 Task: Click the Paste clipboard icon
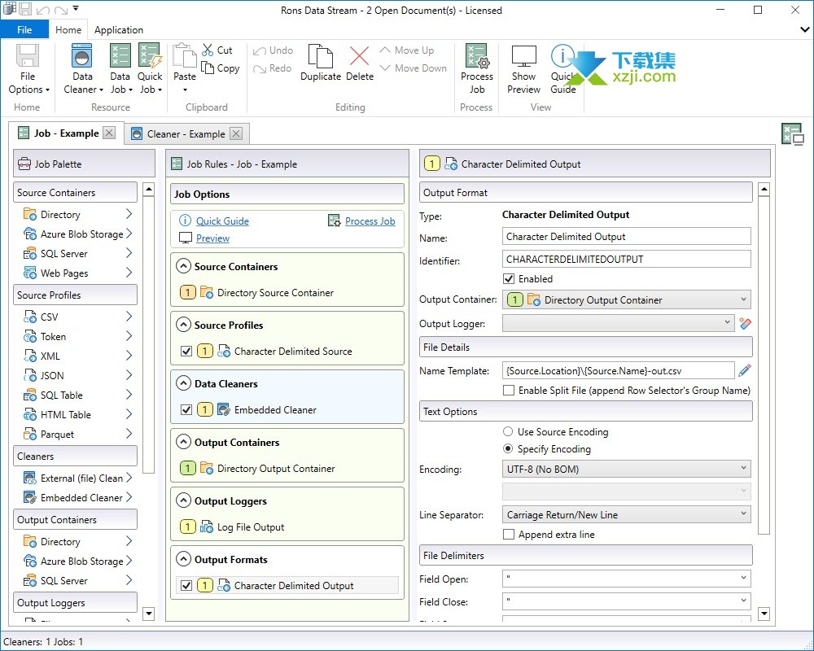[184, 56]
